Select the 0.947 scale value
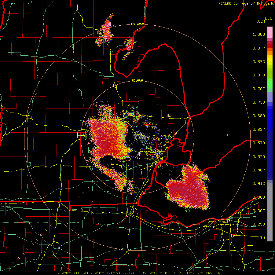 (259, 48)
